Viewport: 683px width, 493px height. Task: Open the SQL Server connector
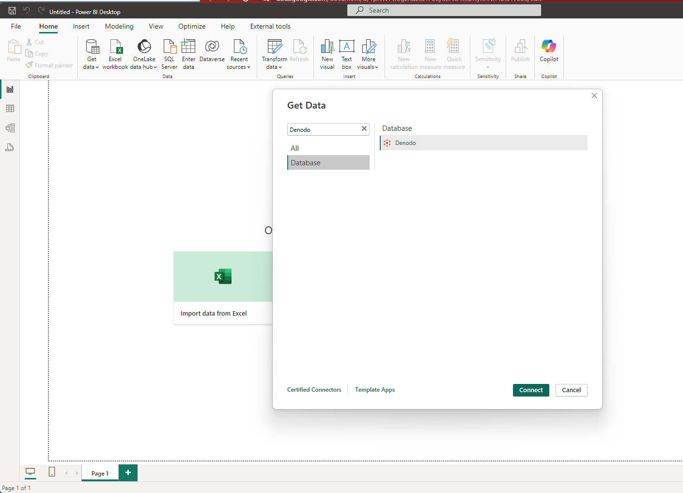tap(169, 54)
